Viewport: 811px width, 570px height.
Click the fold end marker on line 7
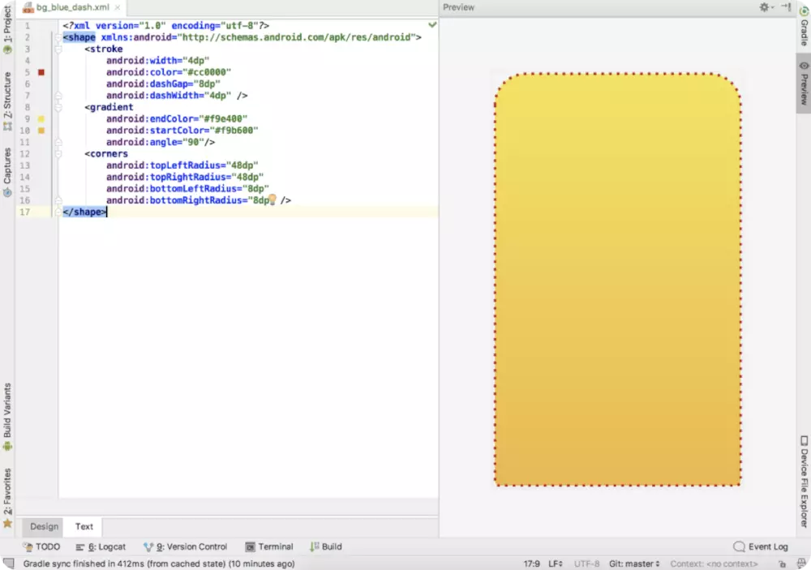[x=58, y=96]
